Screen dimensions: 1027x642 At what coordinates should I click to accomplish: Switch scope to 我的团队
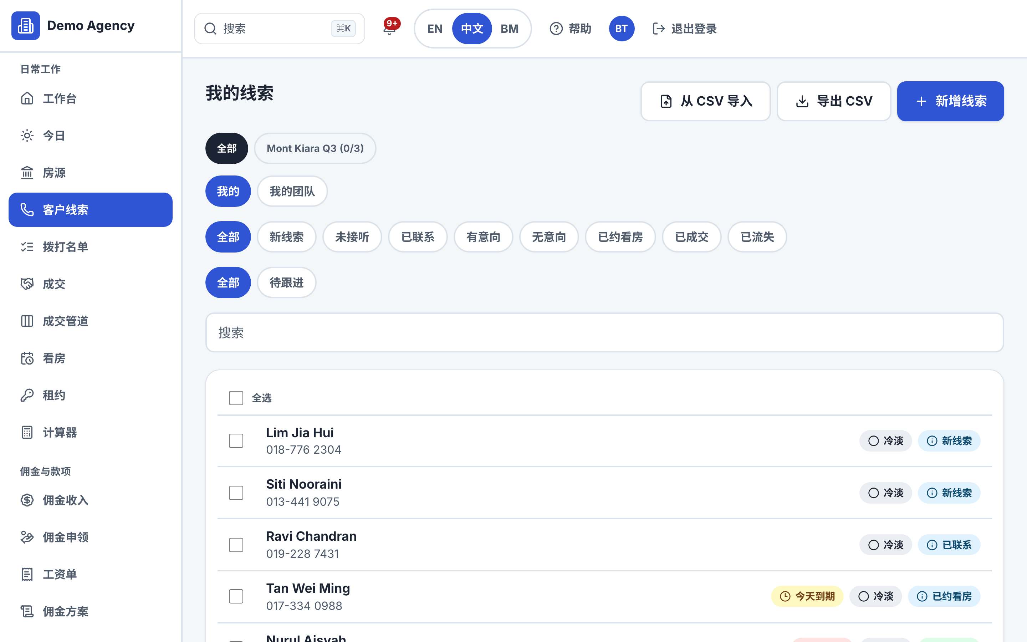click(x=292, y=191)
